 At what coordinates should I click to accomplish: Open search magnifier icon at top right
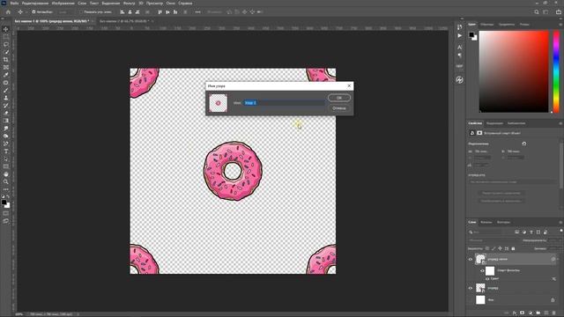537,11
